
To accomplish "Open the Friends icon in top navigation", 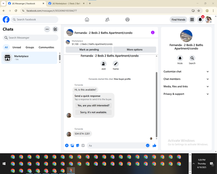I will click(107, 20).
